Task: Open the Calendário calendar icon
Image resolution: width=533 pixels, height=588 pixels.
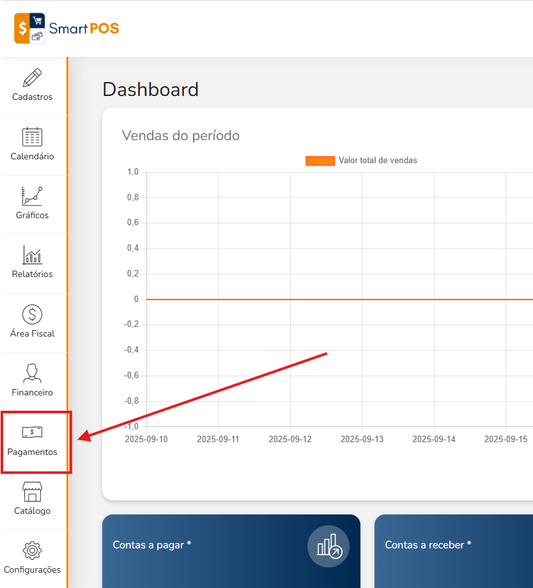Action: 32,136
